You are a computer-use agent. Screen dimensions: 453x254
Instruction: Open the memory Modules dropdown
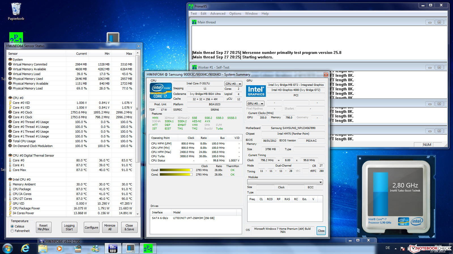point(285,182)
